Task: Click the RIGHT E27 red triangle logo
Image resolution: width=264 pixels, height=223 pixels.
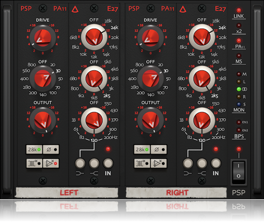Action: pyautogui.click(x=183, y=9)
